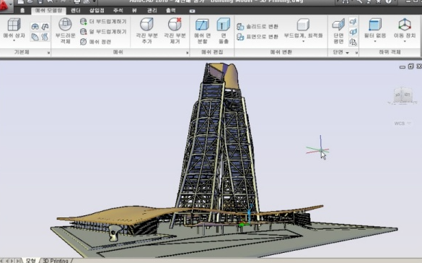Click the 면 돌출 extrude face tool
The image size is (422, 263).
coord(224,31)
